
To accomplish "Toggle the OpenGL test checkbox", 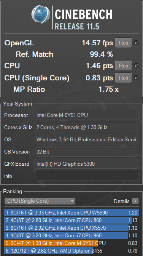I will coord(137,43).
